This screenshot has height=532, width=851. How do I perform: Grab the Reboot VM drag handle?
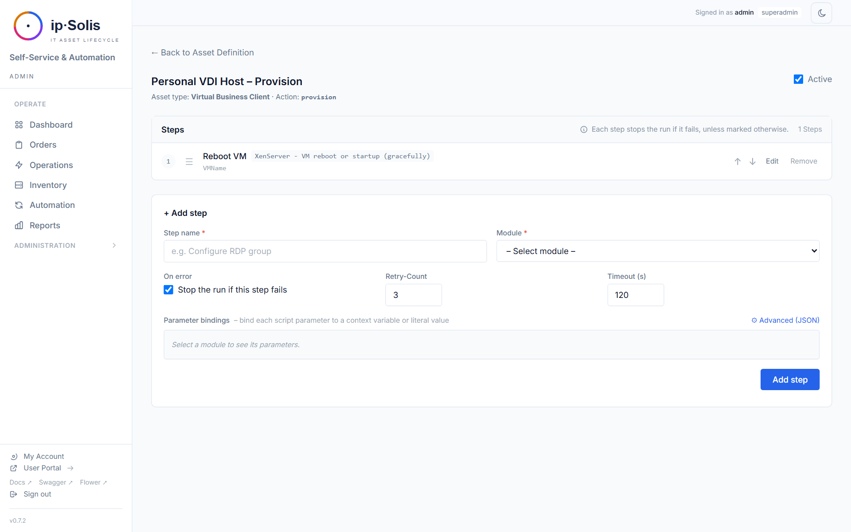pyautogui.click(x=189, y=162)
